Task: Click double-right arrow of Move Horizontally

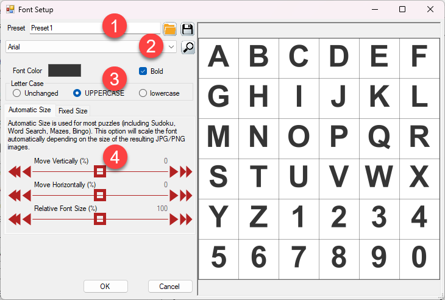Action: (x=186, y=196)
